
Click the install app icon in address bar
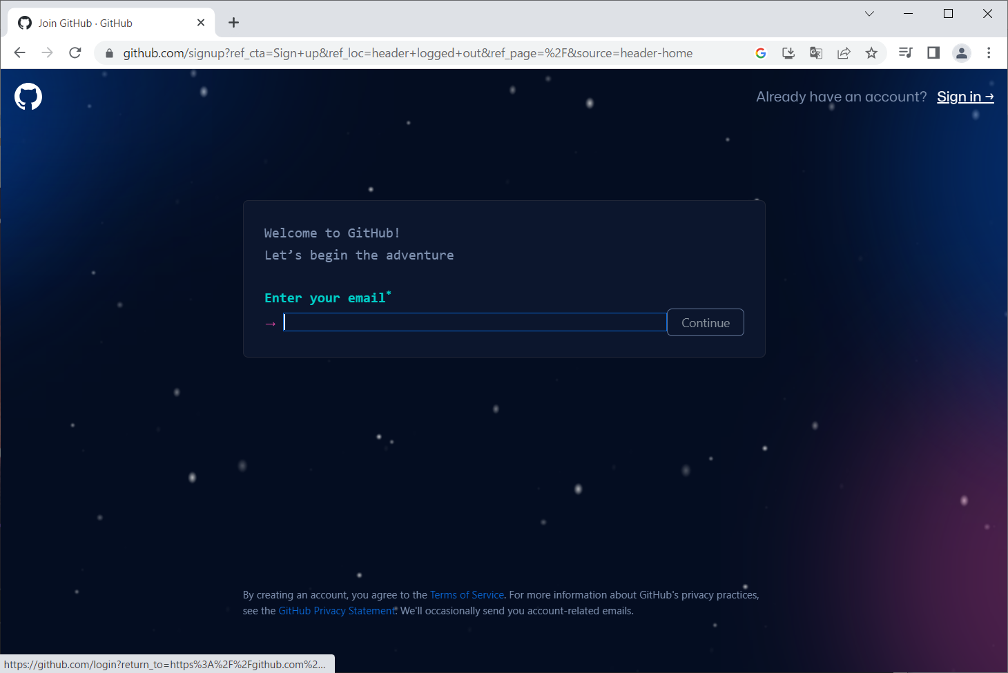click(x=788, y=53)
